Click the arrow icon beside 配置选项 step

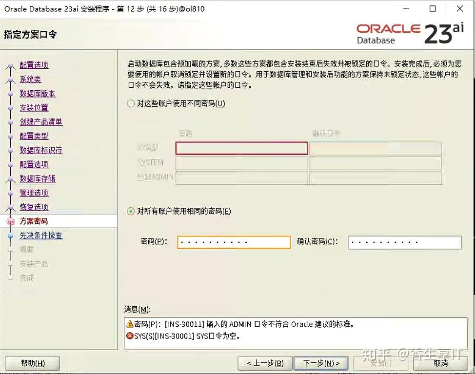11,65
